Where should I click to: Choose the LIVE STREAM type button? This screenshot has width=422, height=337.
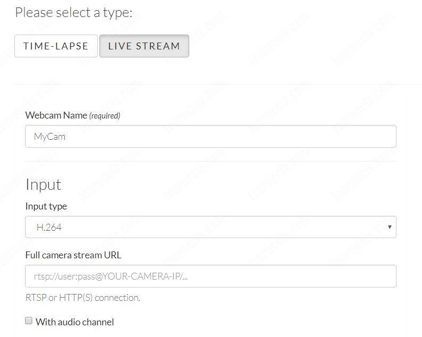[x=144, y=46]
